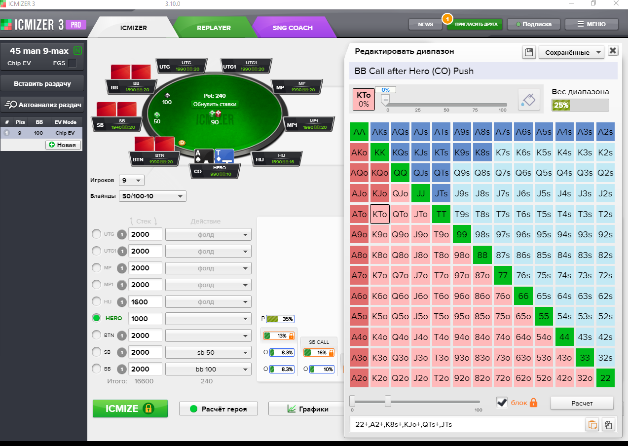
Task: Select the MP radio button
Action: tap(97, 268)
